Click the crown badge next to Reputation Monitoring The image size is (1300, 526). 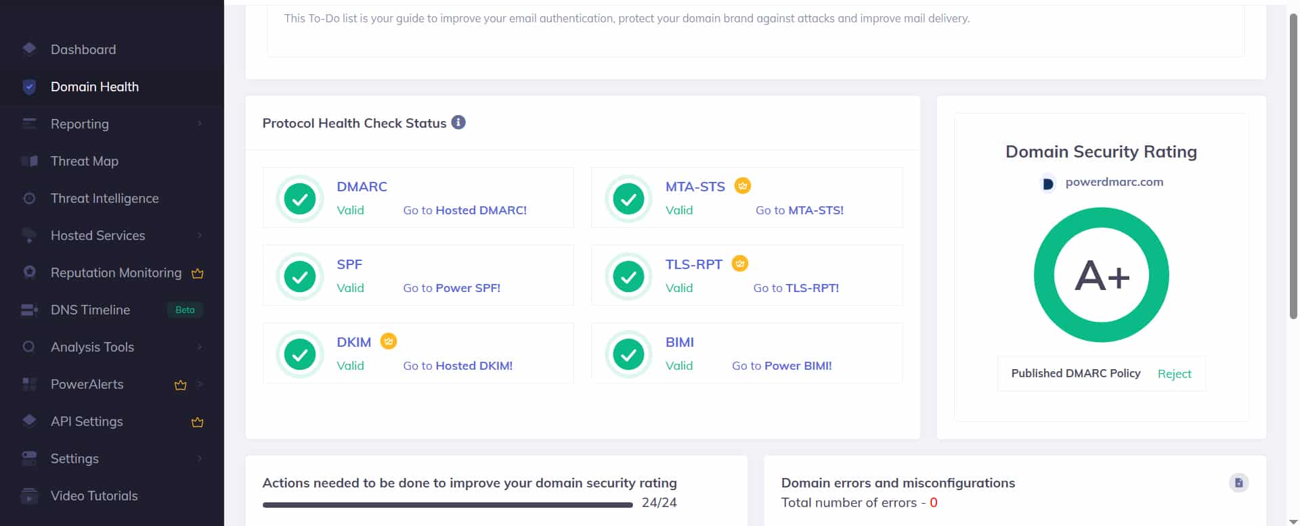(198, 273)
